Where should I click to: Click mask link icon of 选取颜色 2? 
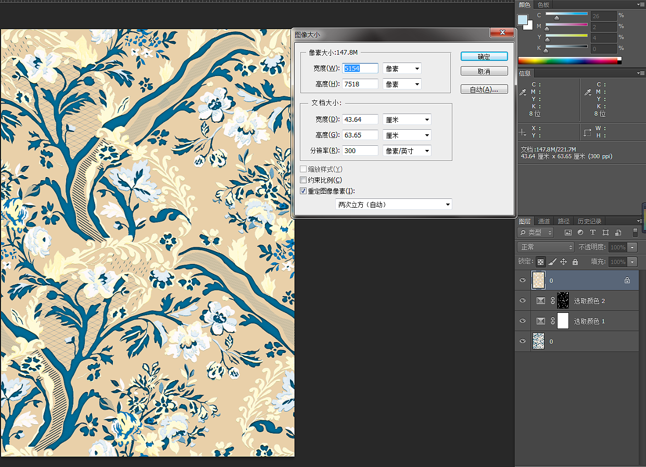point(552,301)
